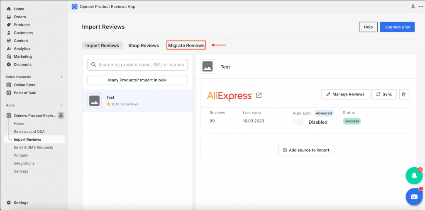The height and width of the screenshot is (210, 425).
Task: Toggle the Auto sync switch
Action: (x=298, y=122)
